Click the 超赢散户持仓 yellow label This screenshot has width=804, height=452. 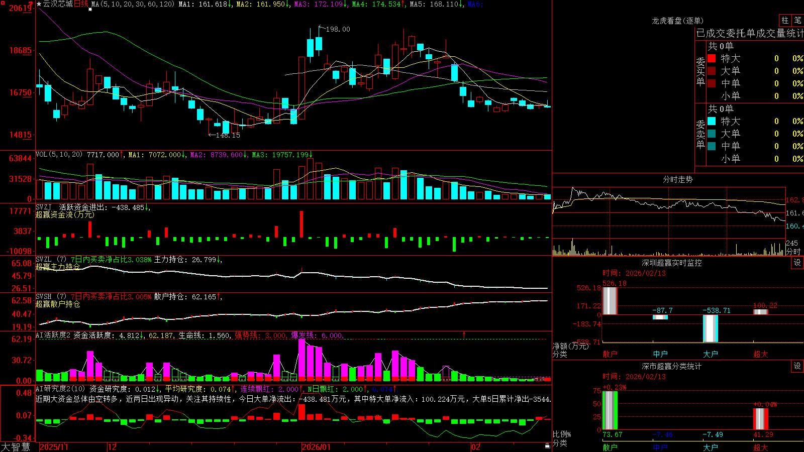(58, 304)
